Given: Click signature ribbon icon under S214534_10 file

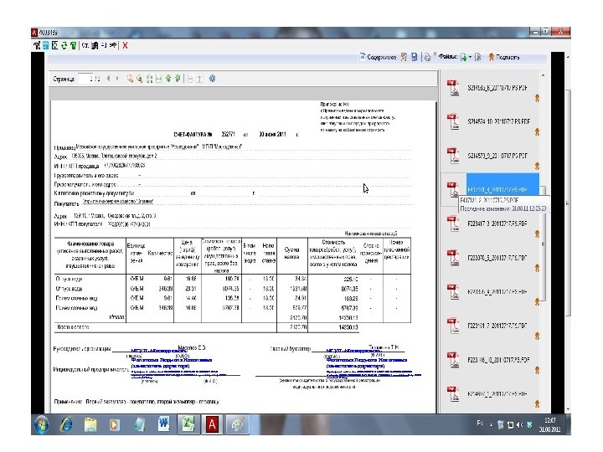Looking at the screenshot, I should 537,132.
